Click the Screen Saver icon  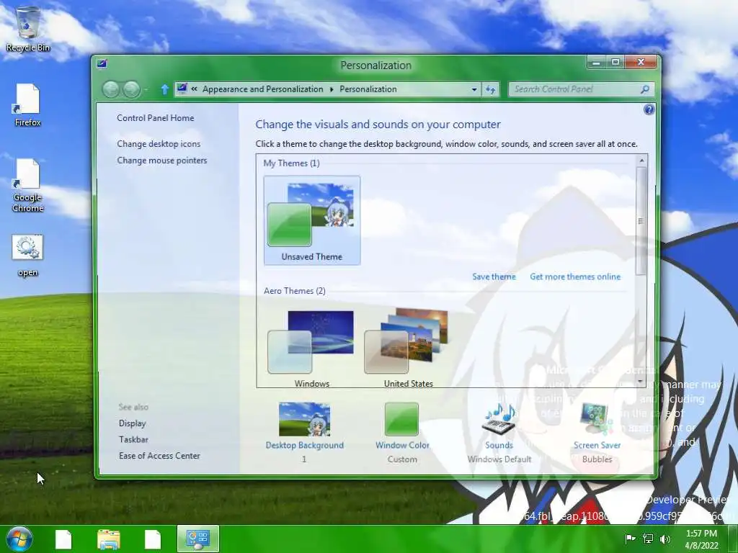point(596,418)
